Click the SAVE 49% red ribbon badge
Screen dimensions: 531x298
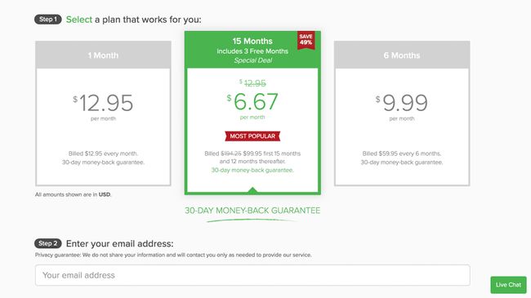pos(306,40)
